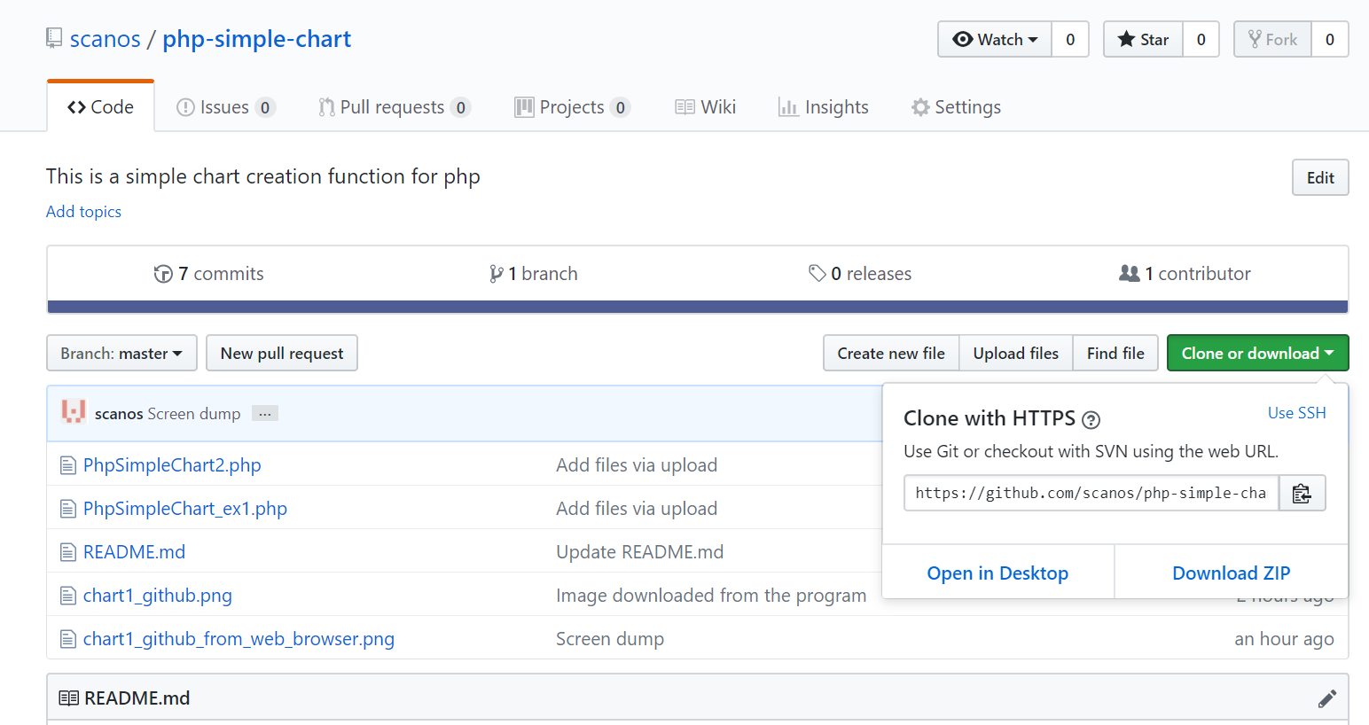Image resolution: width=1369 pixels, height=725 pixels.
Task: Click file icon beside chart1_github.png
Action: tap(67, 596)
